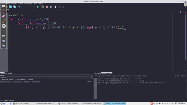Click the toolbar symbol search input field
Screen dimensions: 187x105
pyautogui.click(x=27, y=7)
